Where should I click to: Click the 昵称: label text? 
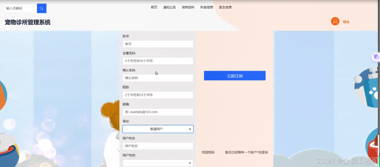point(126,87)
